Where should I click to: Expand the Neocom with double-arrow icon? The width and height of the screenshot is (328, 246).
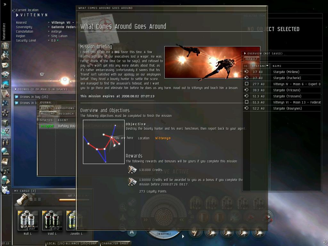5,4
